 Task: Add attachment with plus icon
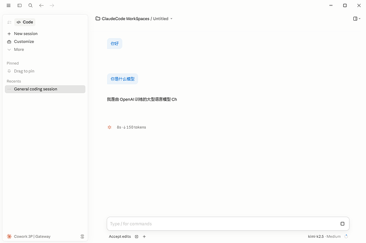pos(144,237)
